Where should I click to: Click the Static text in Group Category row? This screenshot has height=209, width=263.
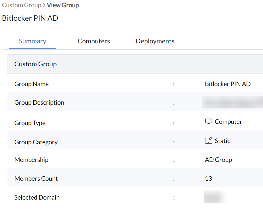tap(222, 141)
